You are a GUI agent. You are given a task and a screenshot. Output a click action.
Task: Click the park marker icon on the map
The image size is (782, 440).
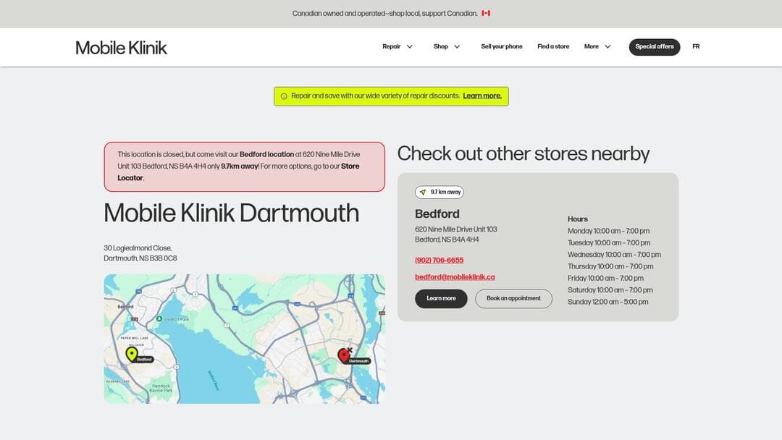[159, 318]
